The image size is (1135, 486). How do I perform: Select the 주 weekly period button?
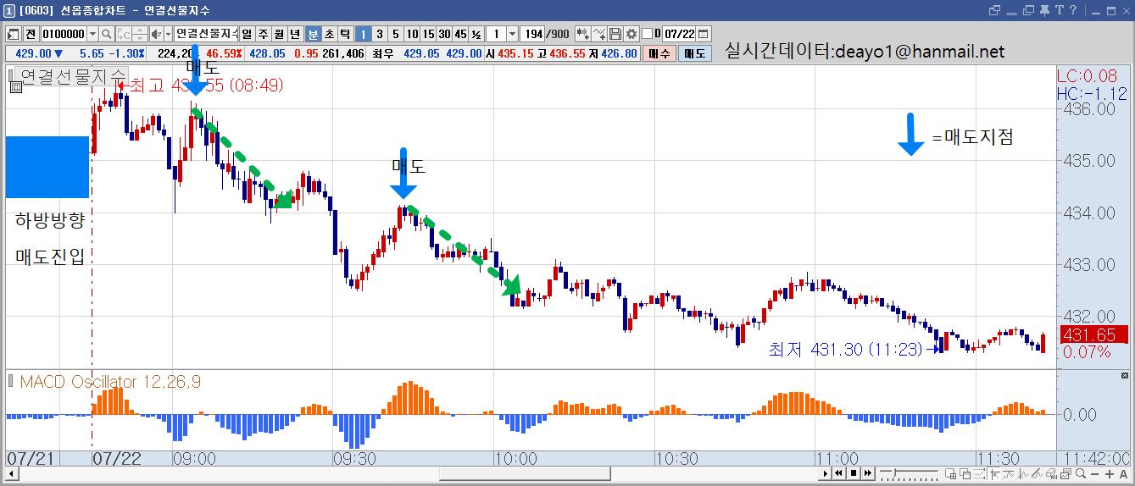(263, 34)
